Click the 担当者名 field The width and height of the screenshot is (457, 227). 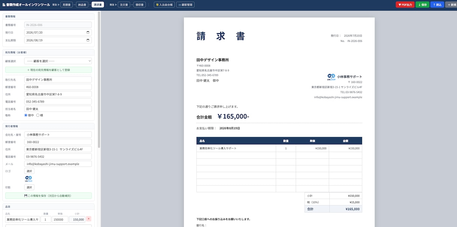58,109
